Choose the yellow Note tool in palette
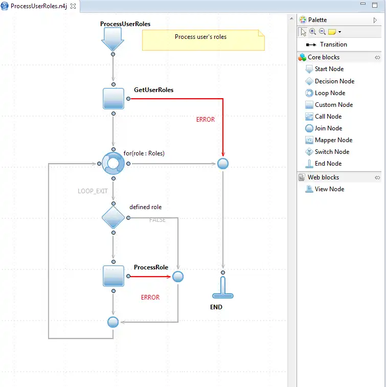 point(332,32)
